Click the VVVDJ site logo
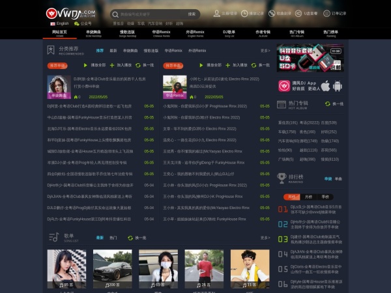391x293 pixels. point(70,12)
